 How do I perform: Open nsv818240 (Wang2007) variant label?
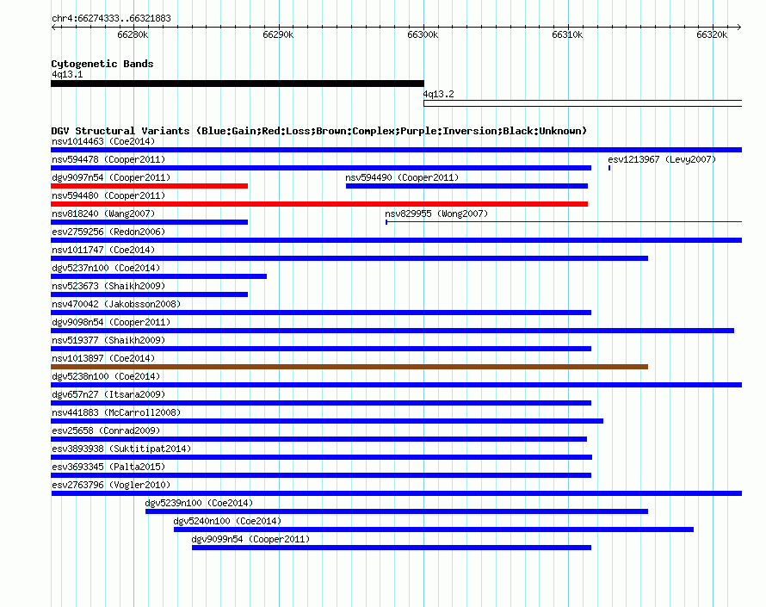[x=103, y=214]
